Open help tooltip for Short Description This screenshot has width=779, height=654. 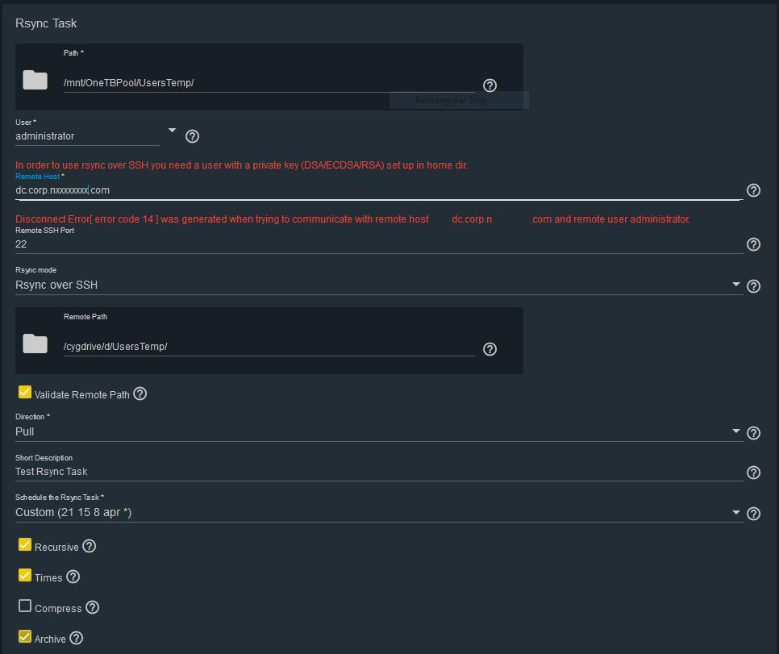(x=753, y=473)
